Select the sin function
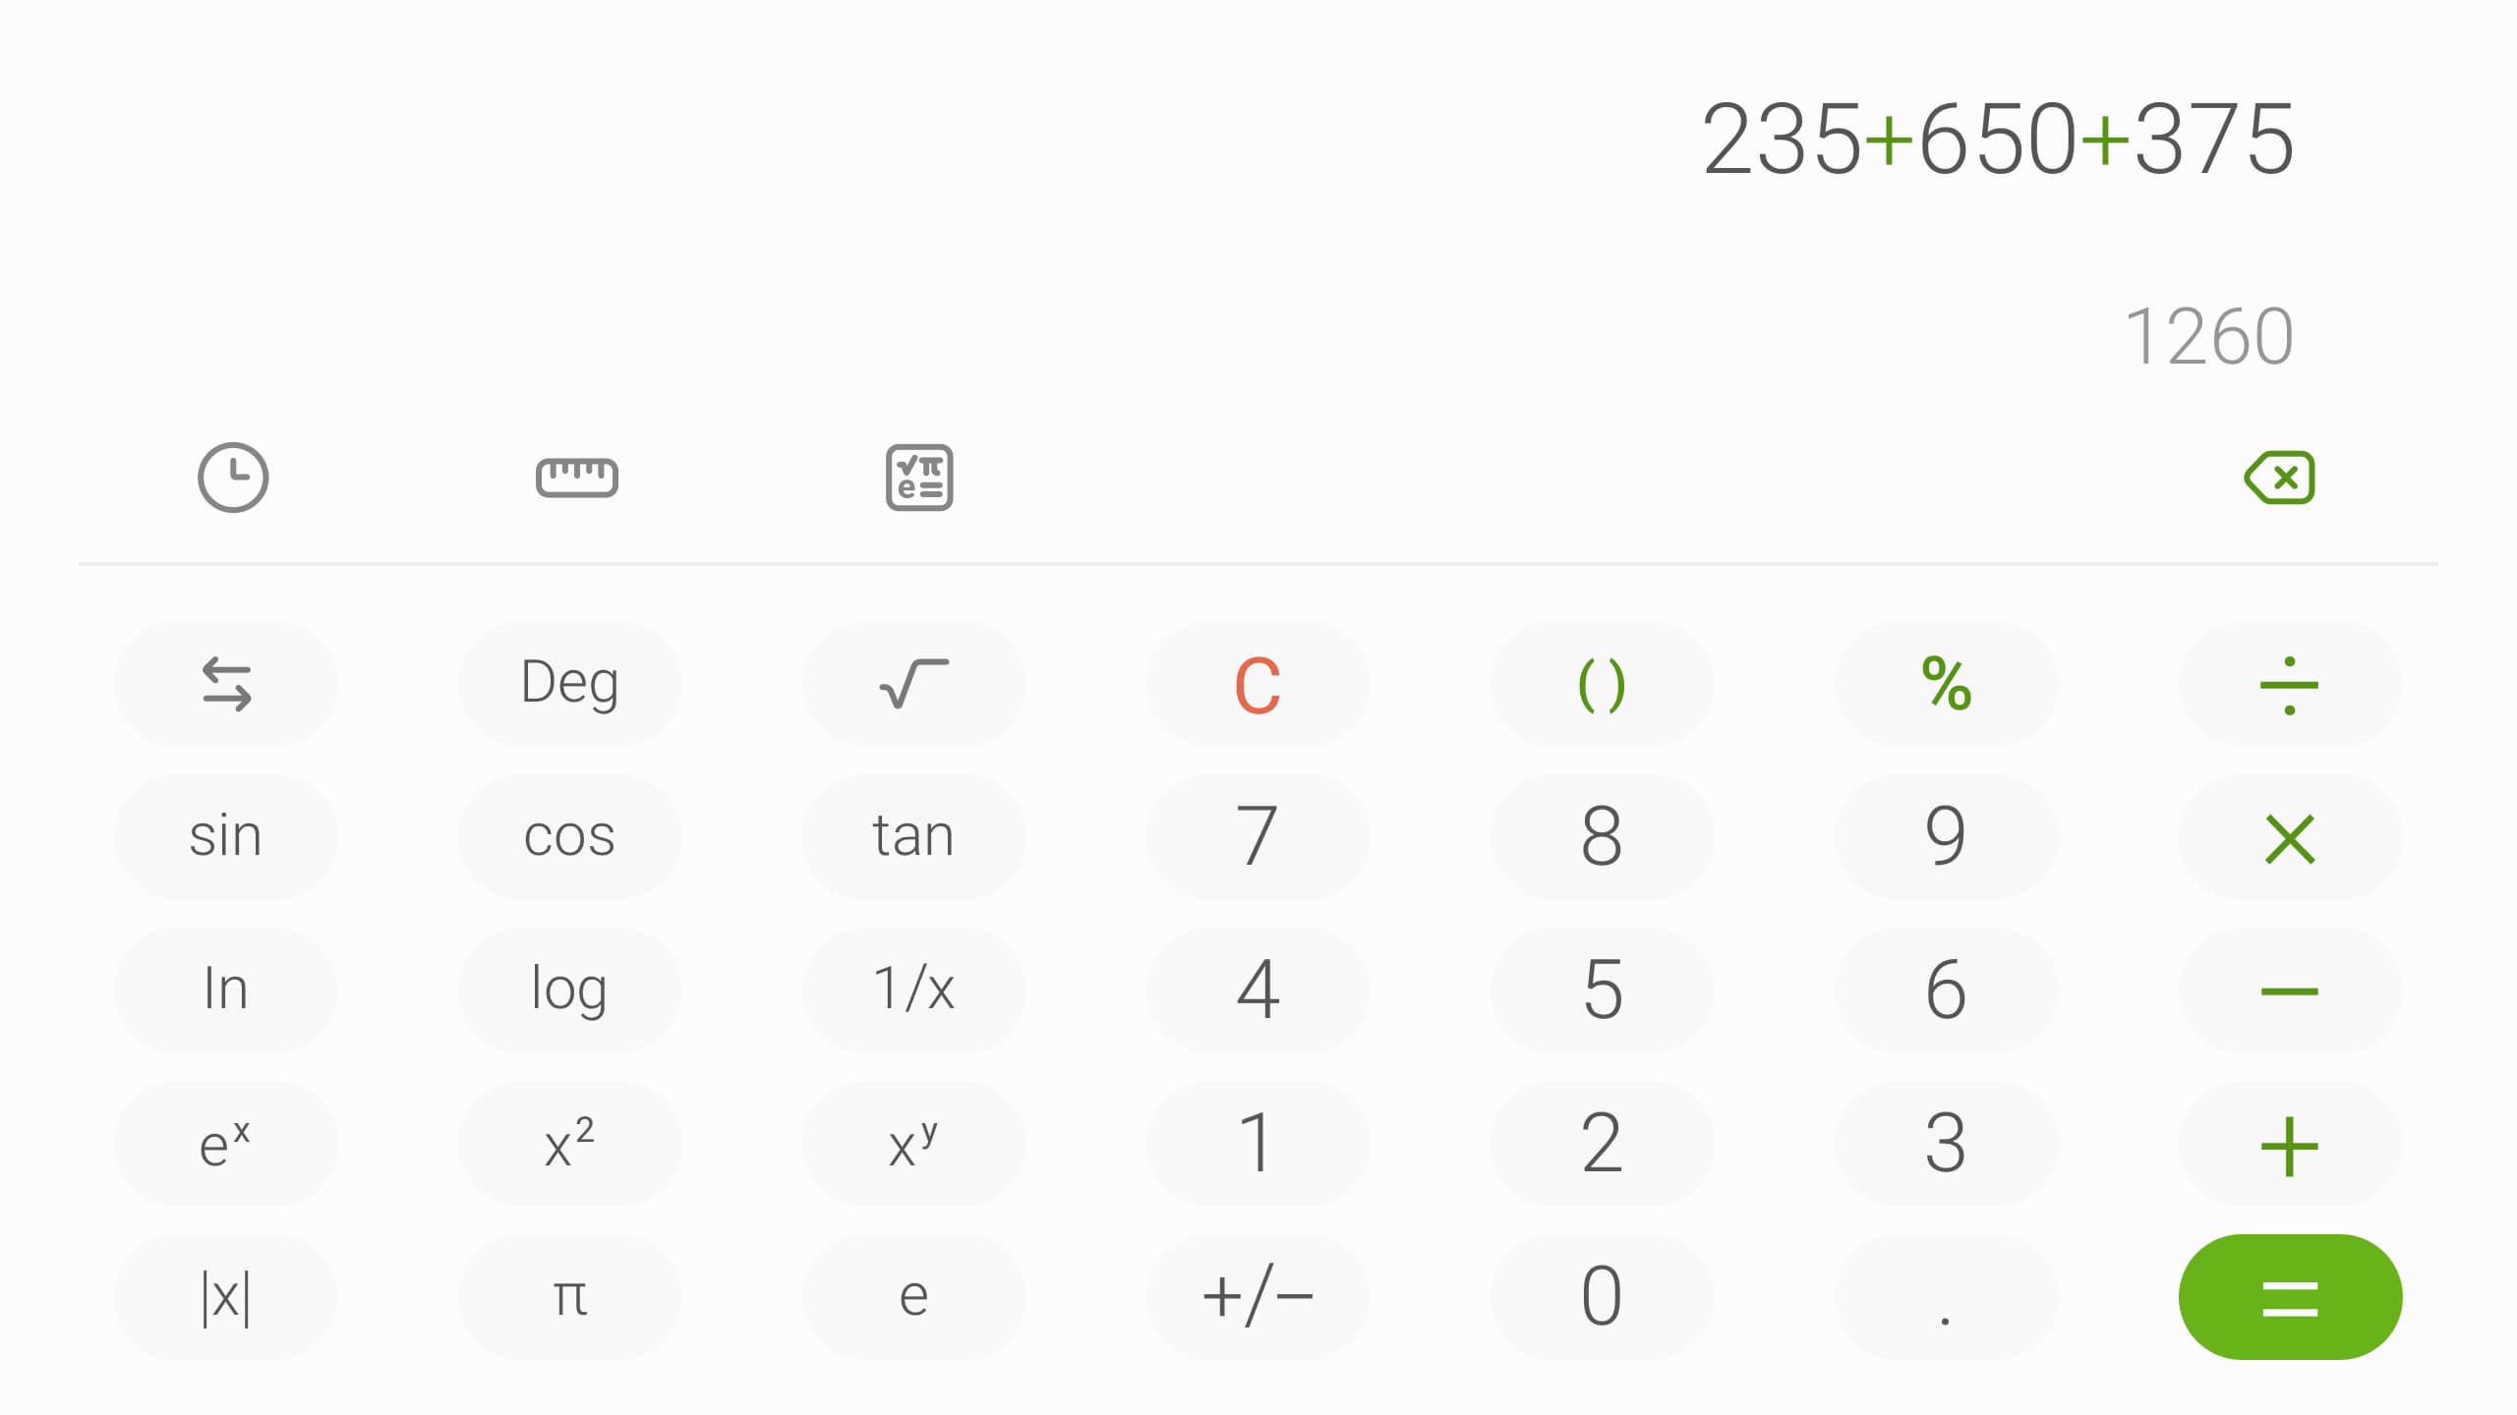Image resolution: width=2517 pixels, height=1415 pixels. pyautogui.click(x=225, y=836)
